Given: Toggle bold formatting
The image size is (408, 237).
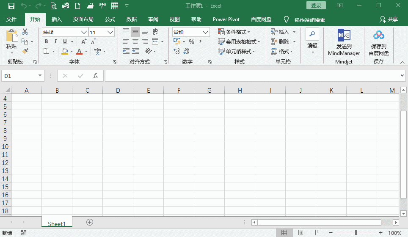Looking at the screenshot, I should [46, 41].
